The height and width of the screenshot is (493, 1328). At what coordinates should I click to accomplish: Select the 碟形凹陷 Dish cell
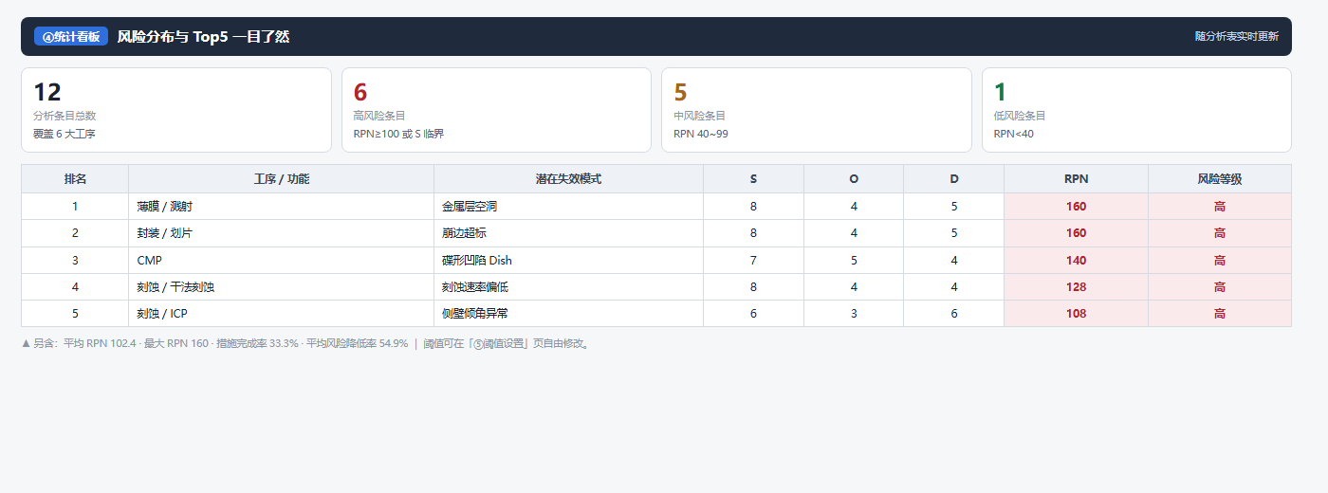569,260
